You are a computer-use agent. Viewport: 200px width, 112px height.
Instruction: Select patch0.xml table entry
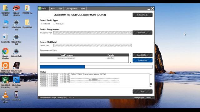tap(110, 58)
